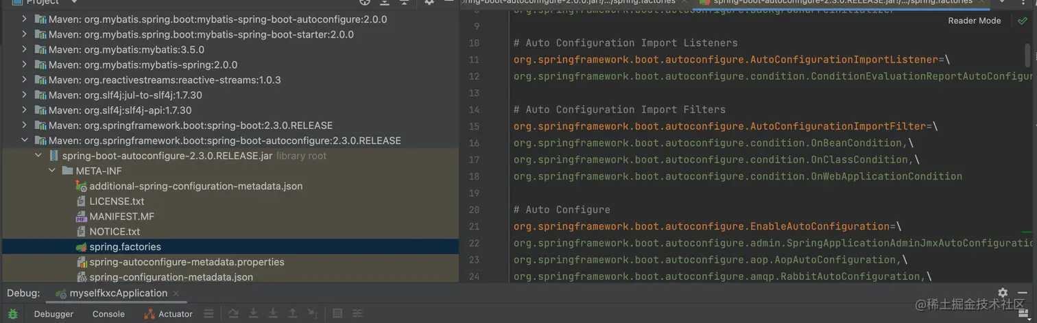The height and width of the screenshot is (323, 1037).
Task: Click the AutoConfigurationImportFilter key on line 15
Action: [x=719, y=126]
